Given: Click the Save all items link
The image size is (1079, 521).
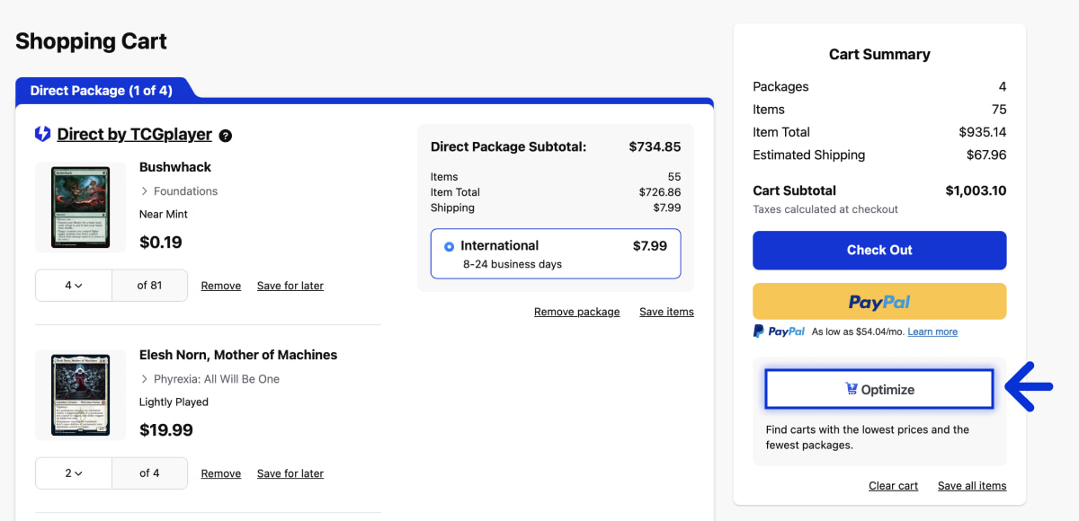Looking at the screenshot, I should point(971,486).
